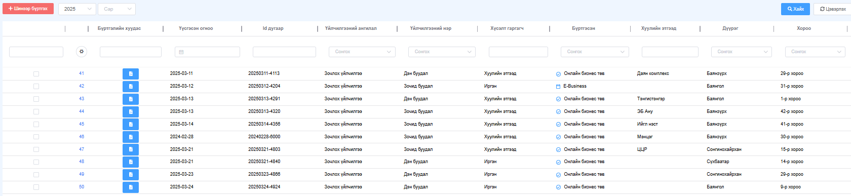The height and width of the screenshot is (196, 851).
Task: Click Үүсгэсэн огноо column header
Action: [196, 28]
